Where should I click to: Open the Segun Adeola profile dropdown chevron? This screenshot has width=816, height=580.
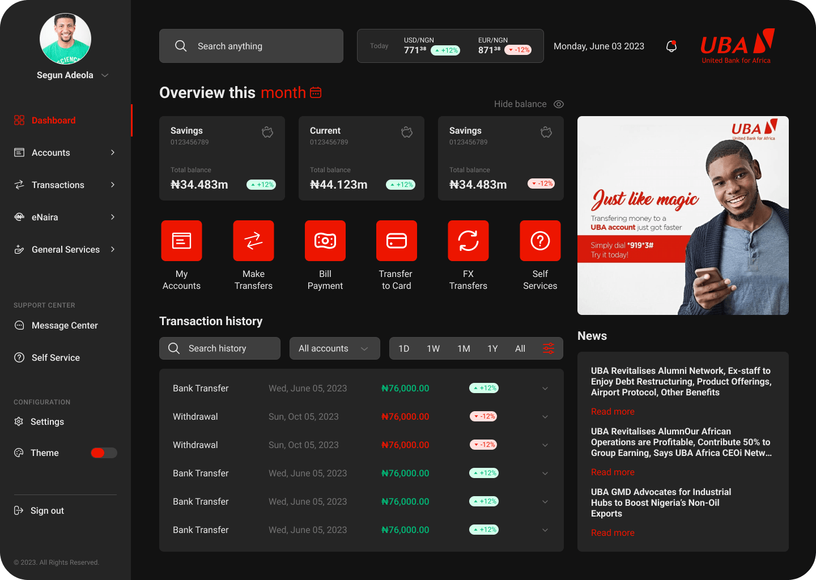pyautogui.click(x=105, y=75)
